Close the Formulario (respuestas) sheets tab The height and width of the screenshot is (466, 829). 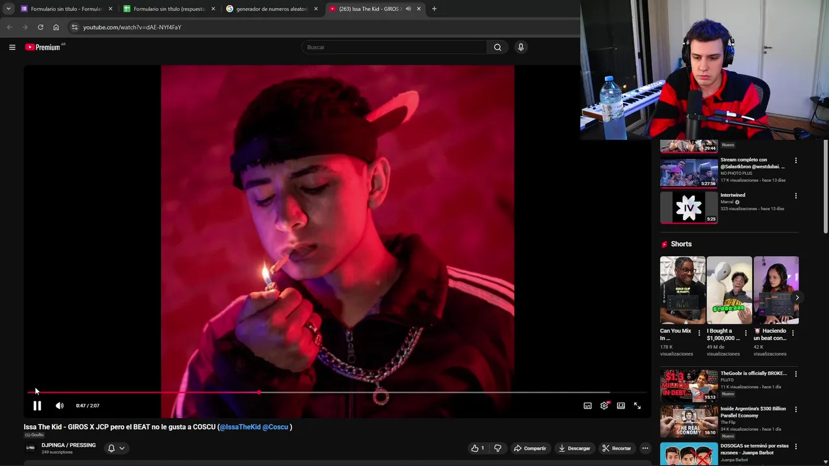coord(213,9)
